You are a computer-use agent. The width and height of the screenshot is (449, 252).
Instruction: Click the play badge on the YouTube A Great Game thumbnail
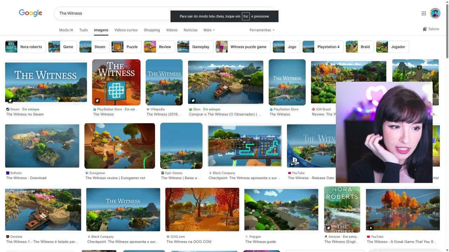[x=371, y=228]
